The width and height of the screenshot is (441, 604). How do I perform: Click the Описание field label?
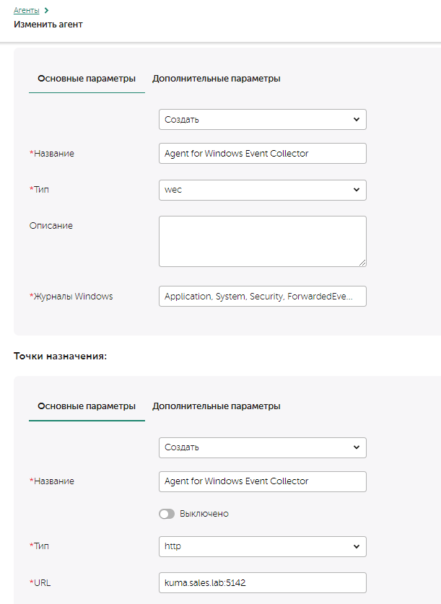51,226
